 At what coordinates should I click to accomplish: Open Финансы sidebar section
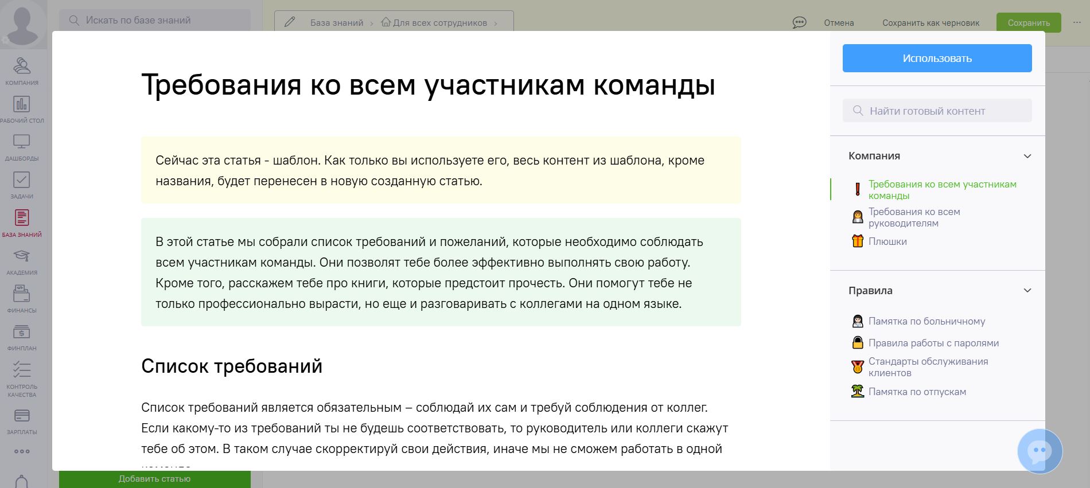(22, 299)
